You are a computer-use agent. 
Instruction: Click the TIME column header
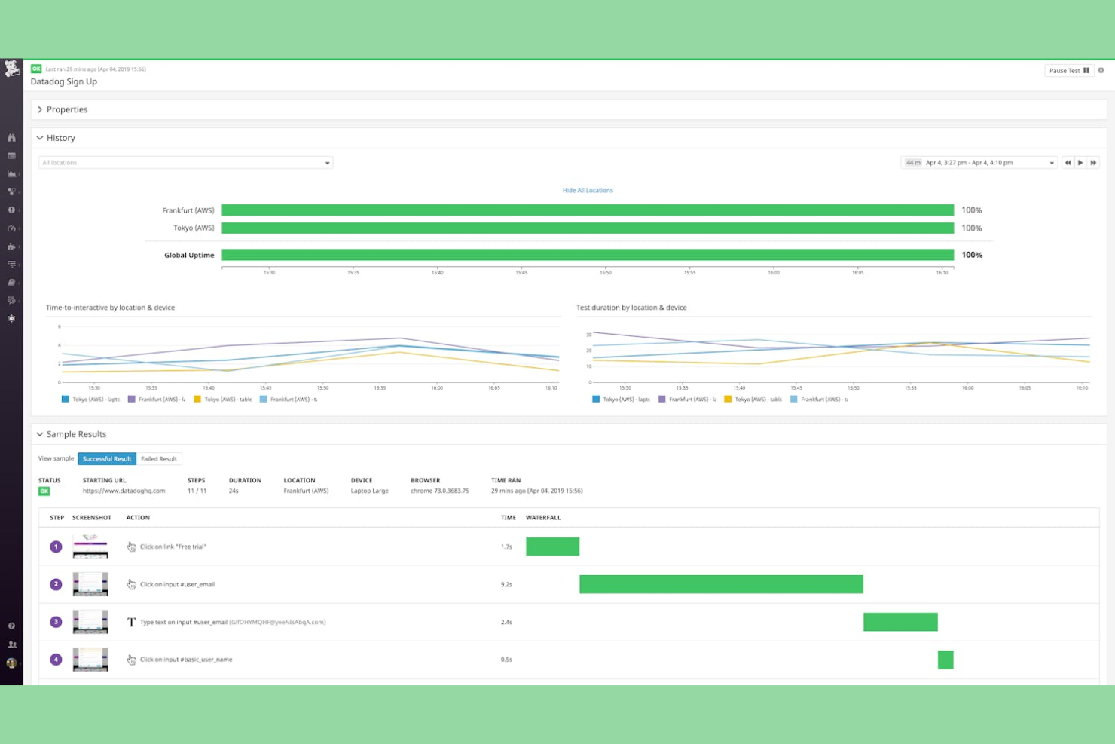pos(508,517)
